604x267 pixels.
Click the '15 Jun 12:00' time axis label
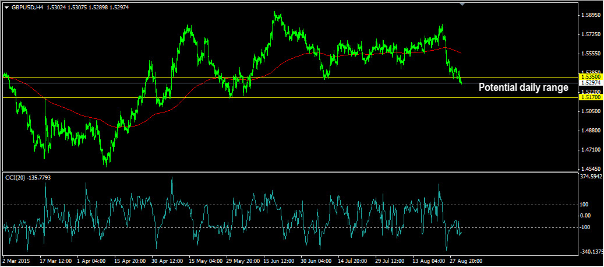tap(279, 261)
